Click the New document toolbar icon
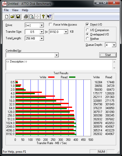Viewport: 122px width, 156px height. pyautogui.click(x=7, y=16)
